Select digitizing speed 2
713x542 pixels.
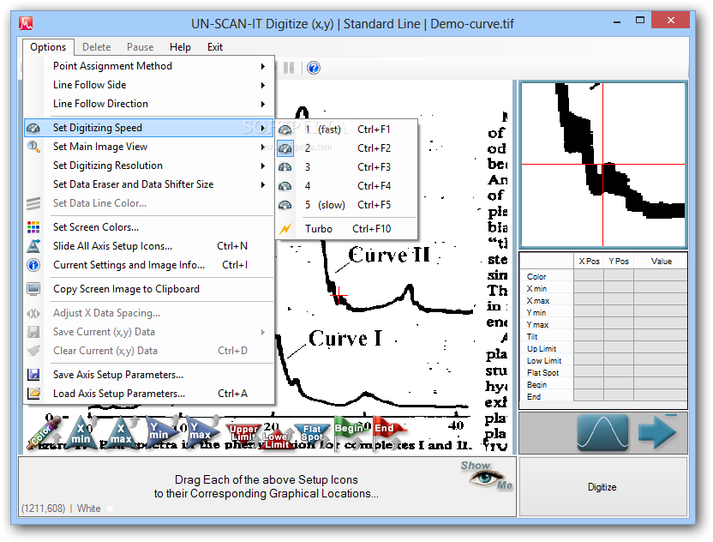(x=346, y=148)
